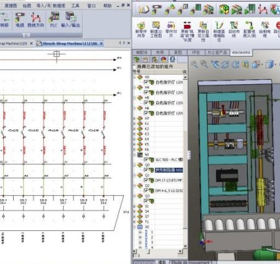
Task: Open the 原理图 schematic menu
Action: (x=11, y=6)
